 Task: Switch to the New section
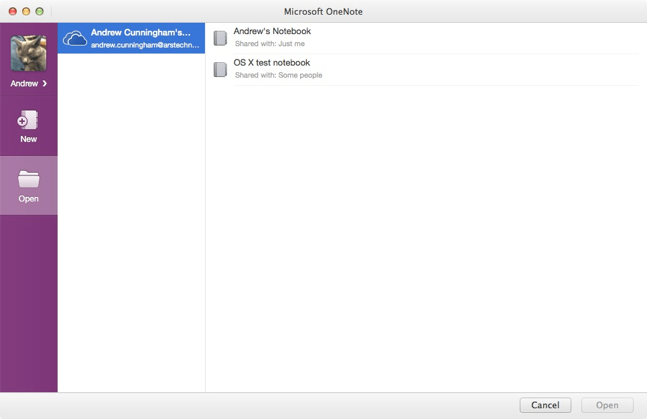(x=28, y=127)
